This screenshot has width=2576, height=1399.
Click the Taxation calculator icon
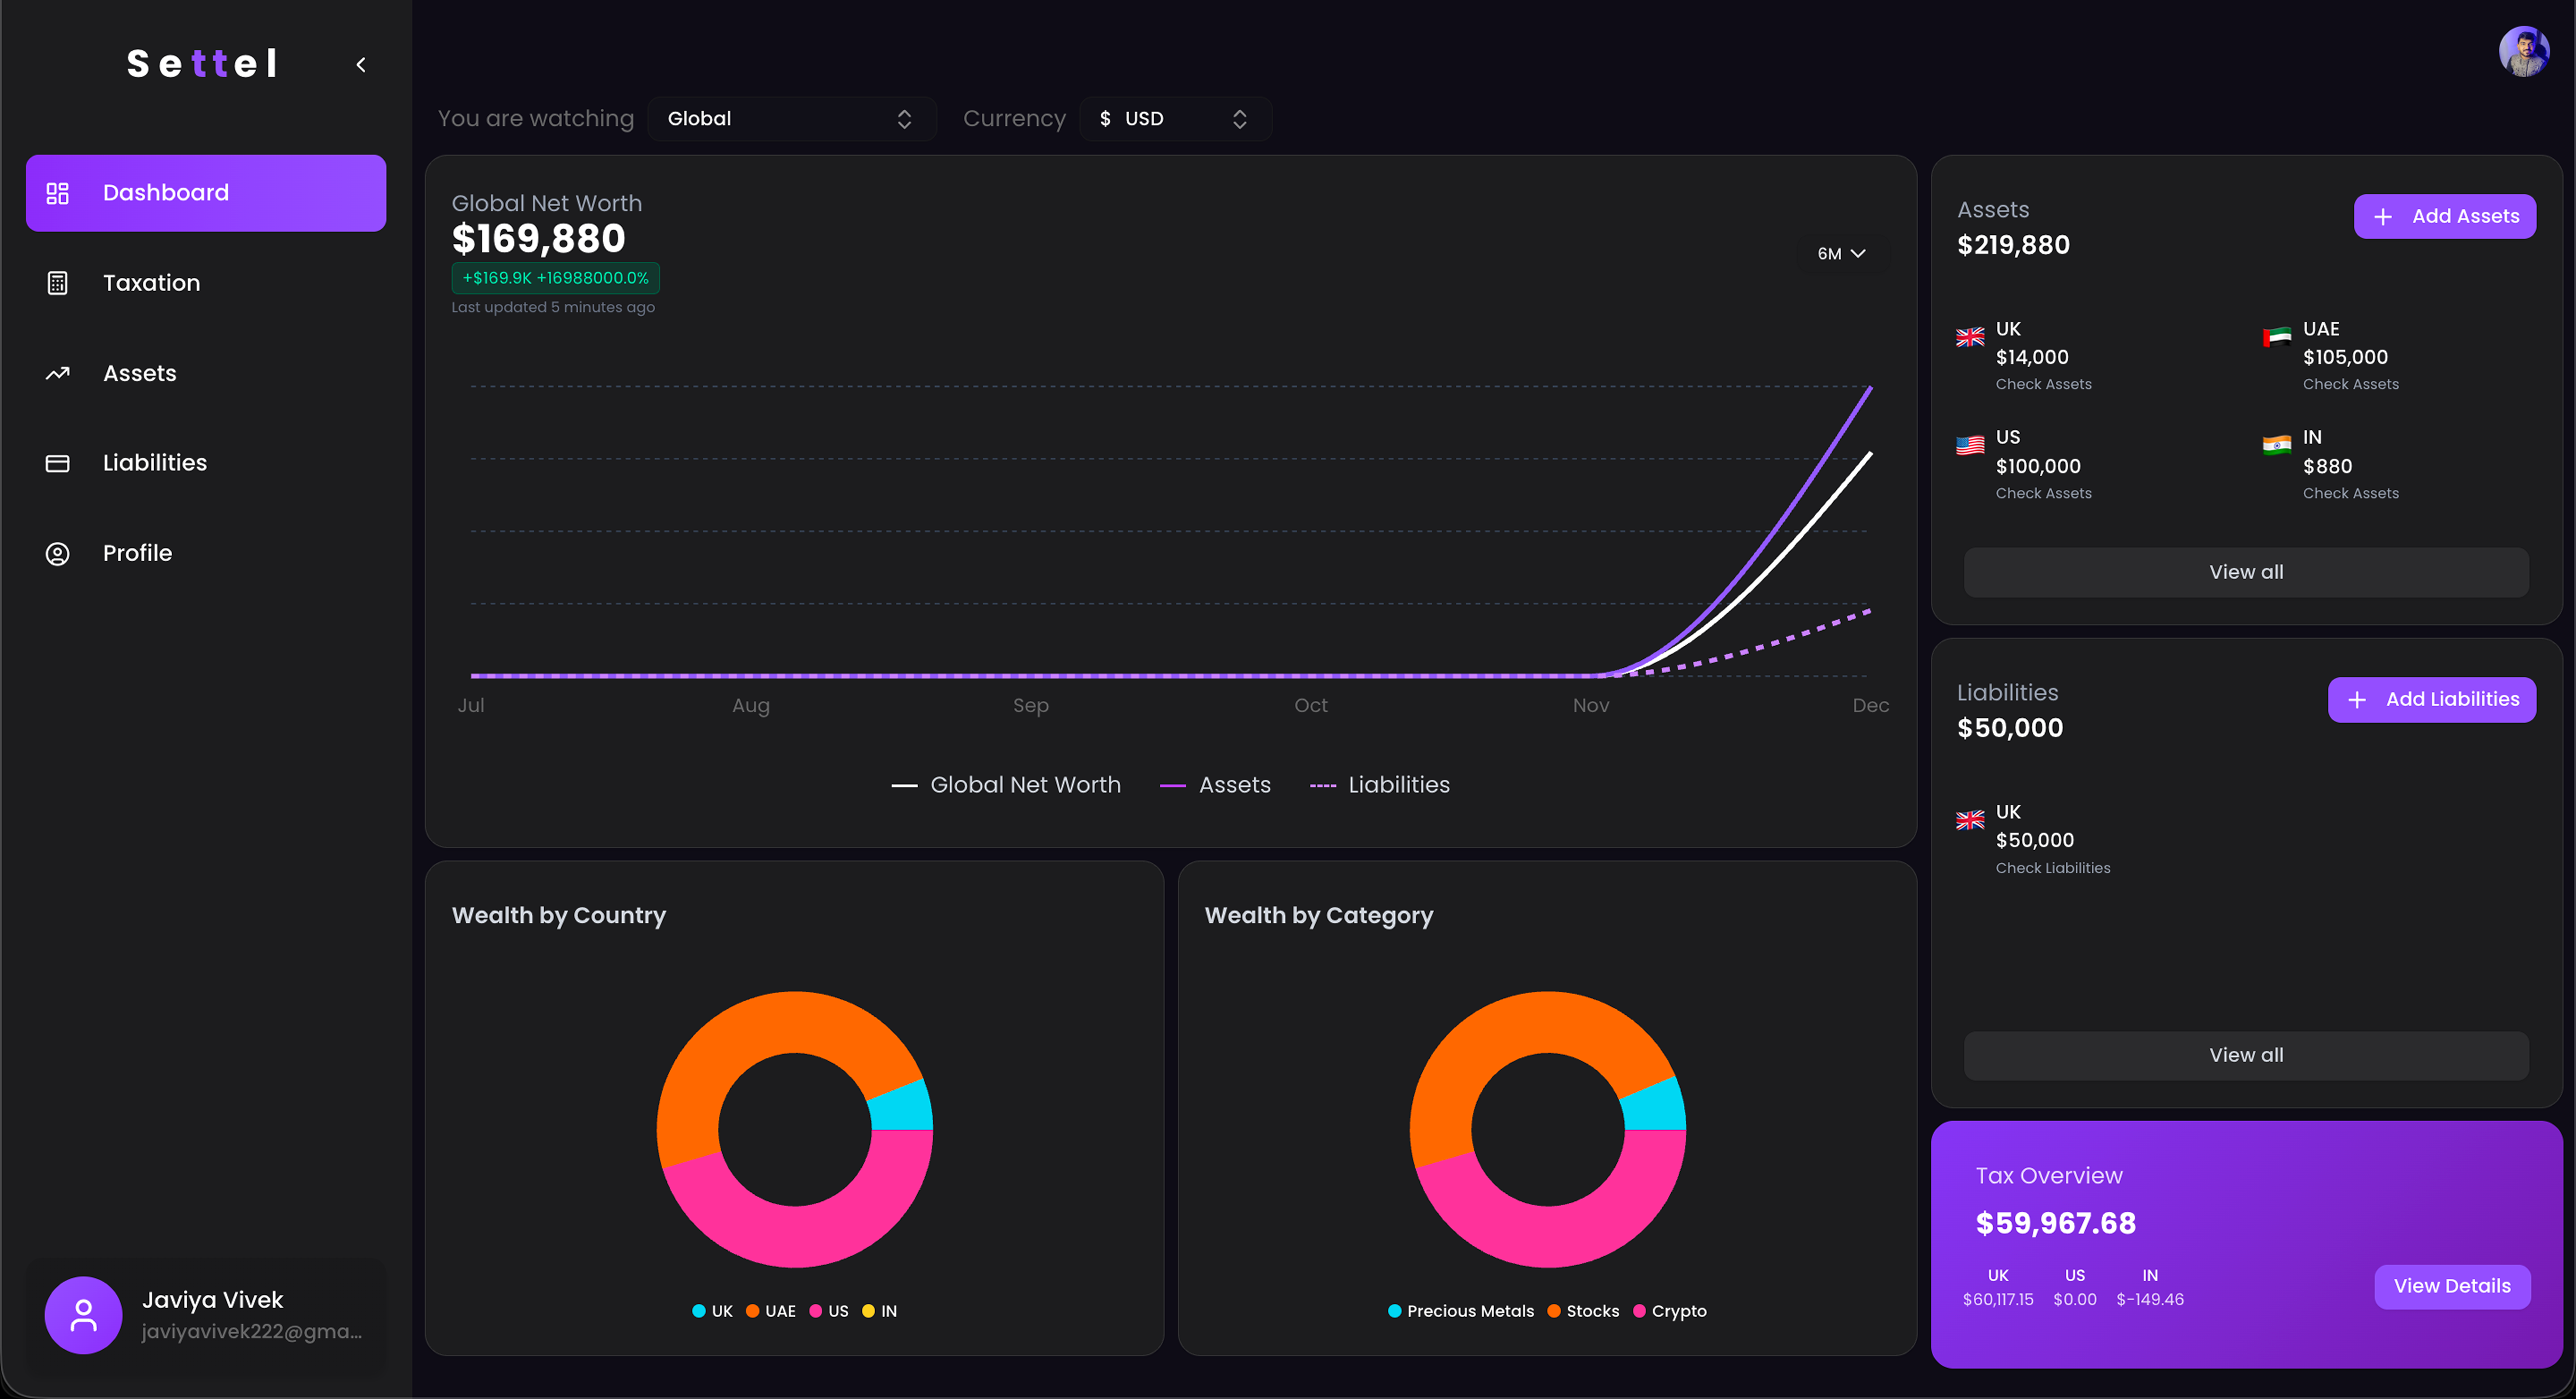coord(58,283)
